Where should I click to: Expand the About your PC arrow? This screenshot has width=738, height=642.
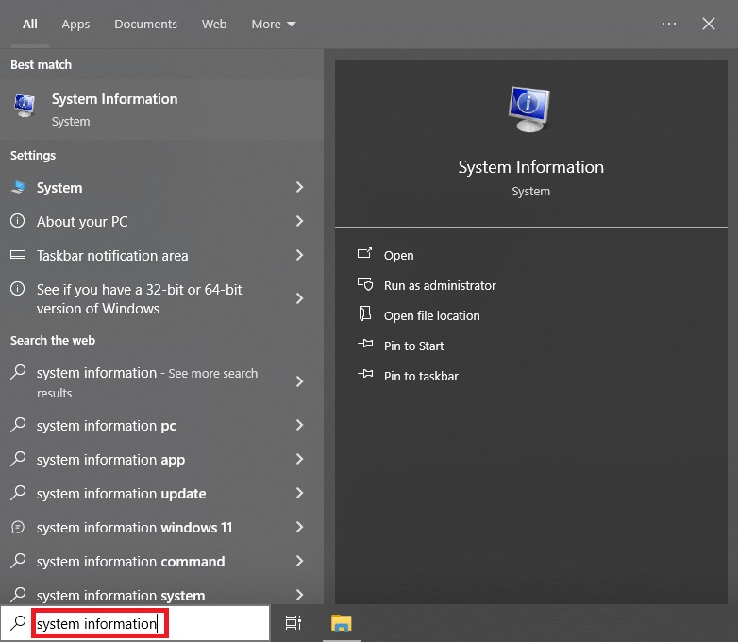pyautogui.click(x=299, y=222)
